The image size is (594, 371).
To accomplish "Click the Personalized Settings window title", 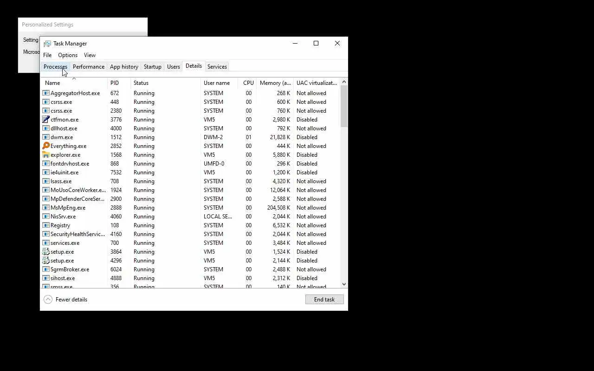I will pos(47,25).
